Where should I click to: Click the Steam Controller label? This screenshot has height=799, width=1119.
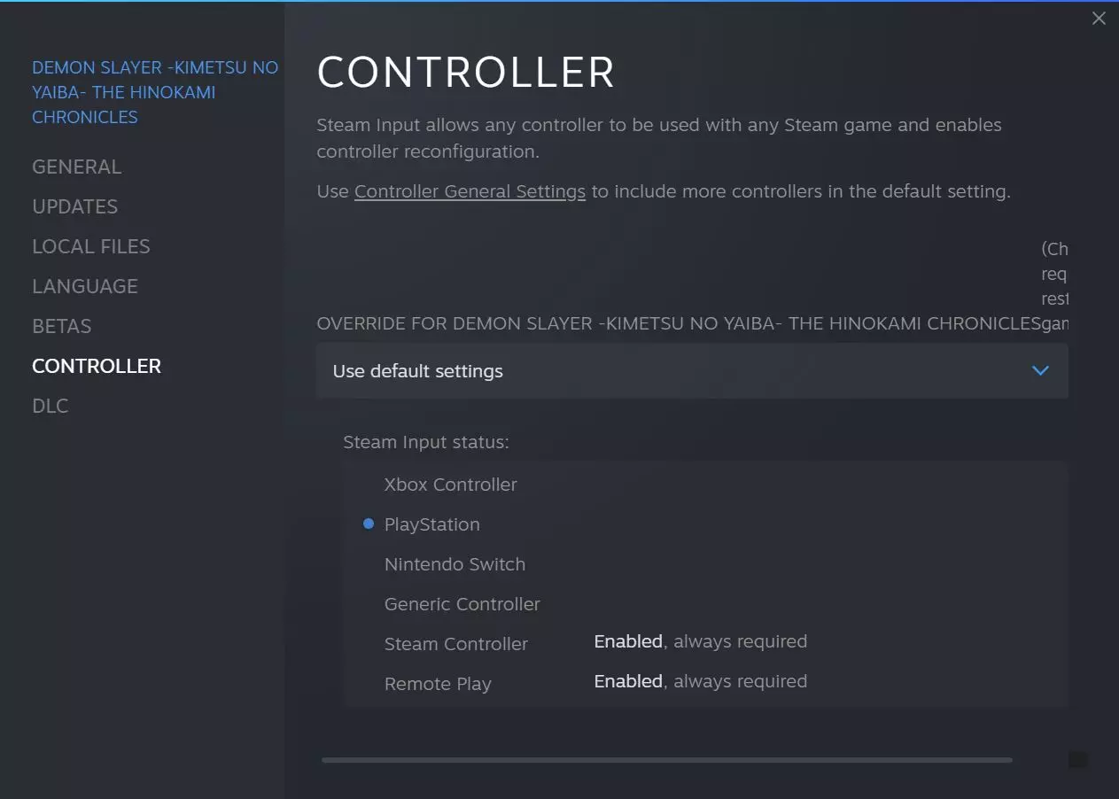(455, 644)
